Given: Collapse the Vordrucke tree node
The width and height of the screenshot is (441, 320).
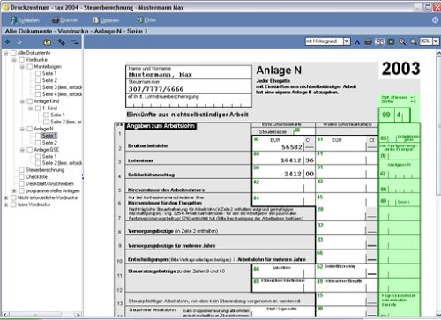Looking at the screenshot, I should coord(14,60).
